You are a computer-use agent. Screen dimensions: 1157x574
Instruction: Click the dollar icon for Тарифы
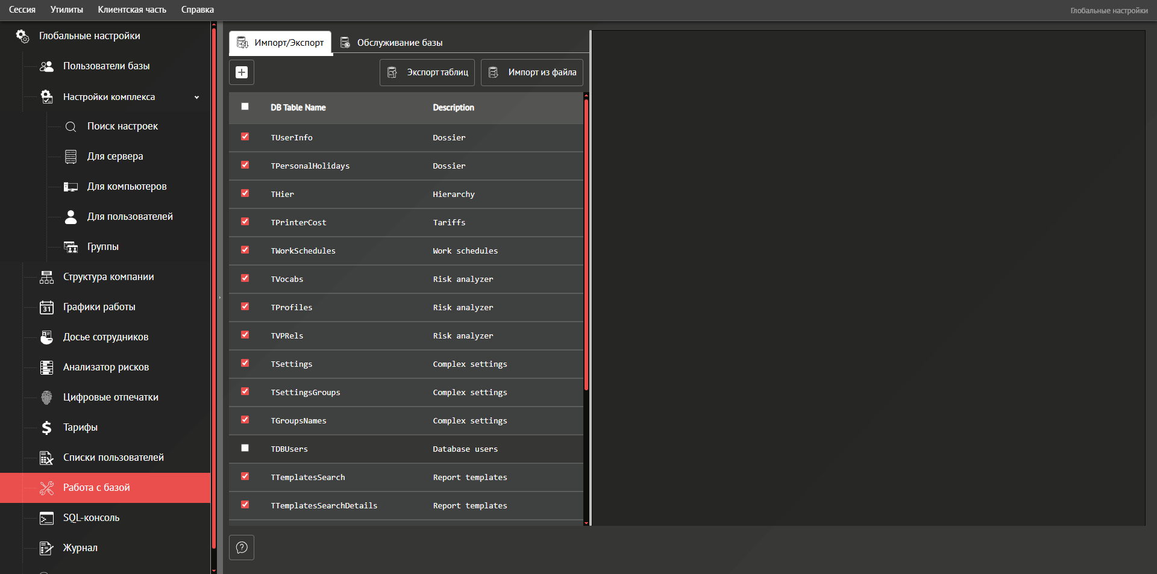(x=46, y=428)
